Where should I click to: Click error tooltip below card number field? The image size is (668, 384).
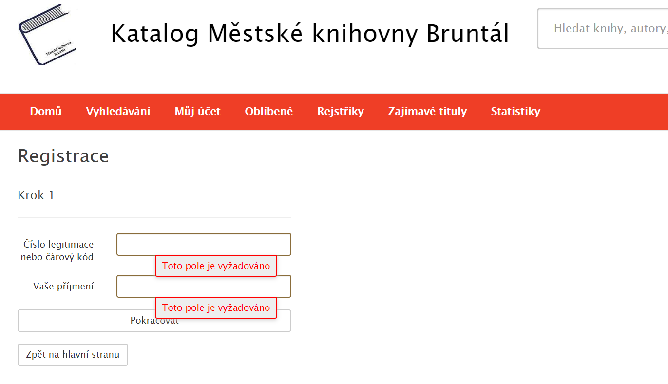[216, 266]
